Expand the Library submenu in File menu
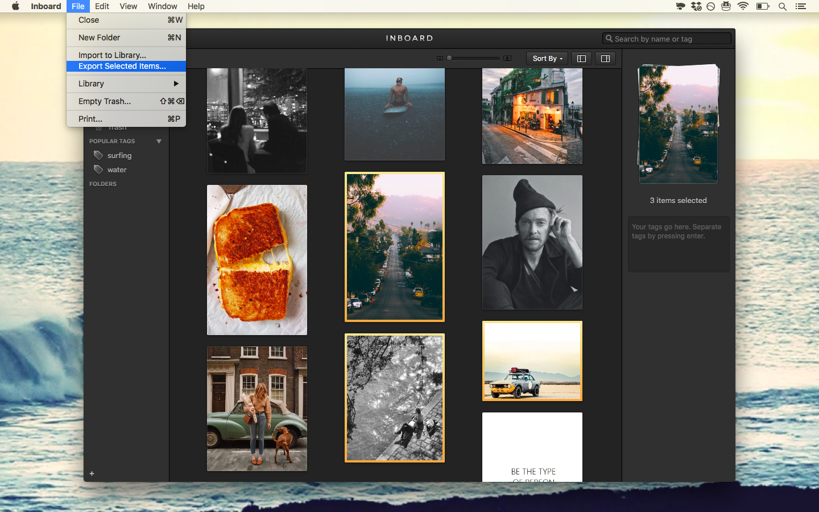The width and height of the screenshot is (819, 512). coord(126,84)
